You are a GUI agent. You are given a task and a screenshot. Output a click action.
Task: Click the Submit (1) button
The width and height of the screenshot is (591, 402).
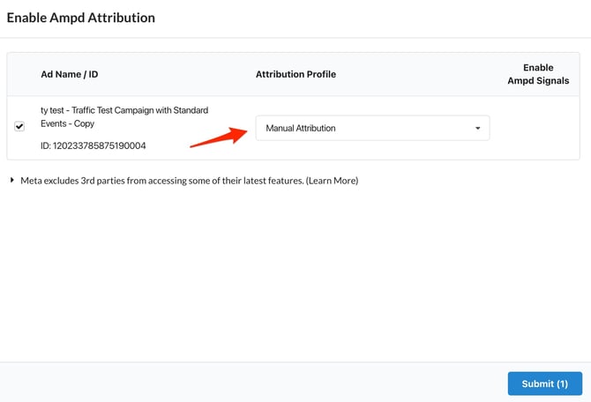click(x=544, y=383)
